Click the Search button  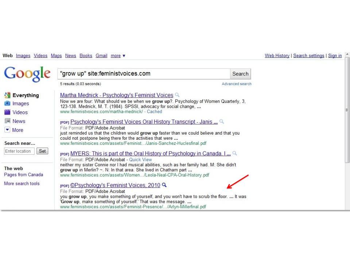click(240, 74)
